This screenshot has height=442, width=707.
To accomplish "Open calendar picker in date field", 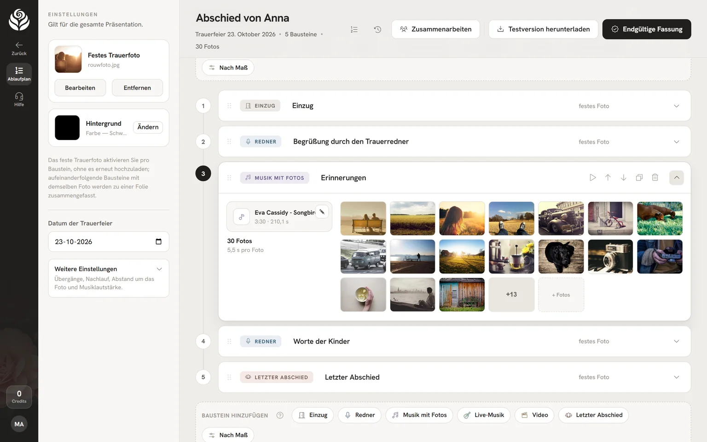I will (158, 242).
